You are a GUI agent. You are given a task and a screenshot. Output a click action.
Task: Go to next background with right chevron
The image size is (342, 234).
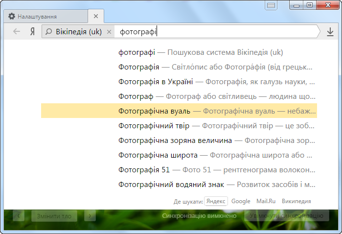pos(90,216)
